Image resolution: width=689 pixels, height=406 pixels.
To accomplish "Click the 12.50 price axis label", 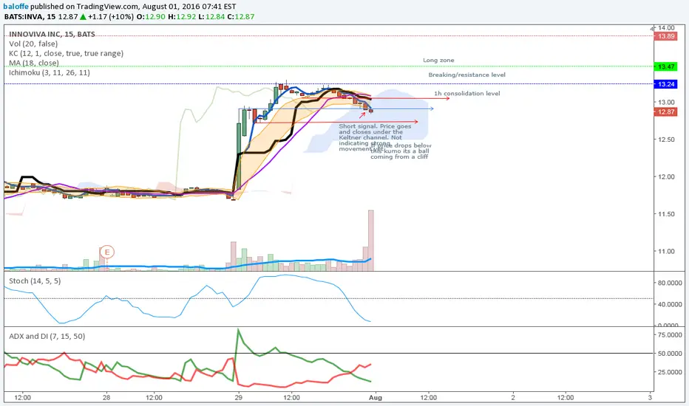I will pos(666,140).
